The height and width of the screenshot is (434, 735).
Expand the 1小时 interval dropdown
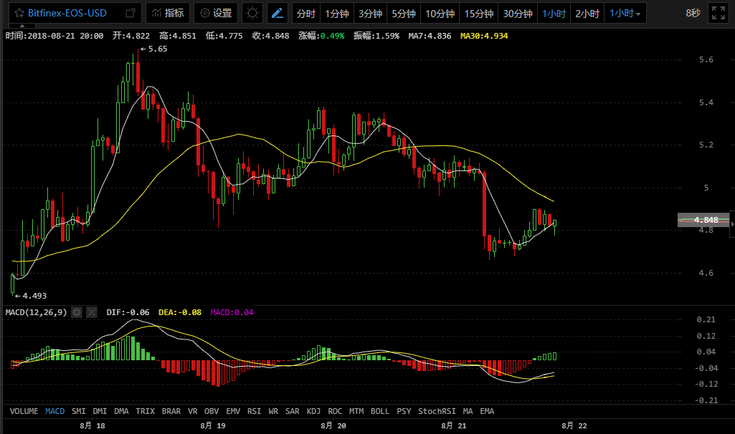pos(625,14)
